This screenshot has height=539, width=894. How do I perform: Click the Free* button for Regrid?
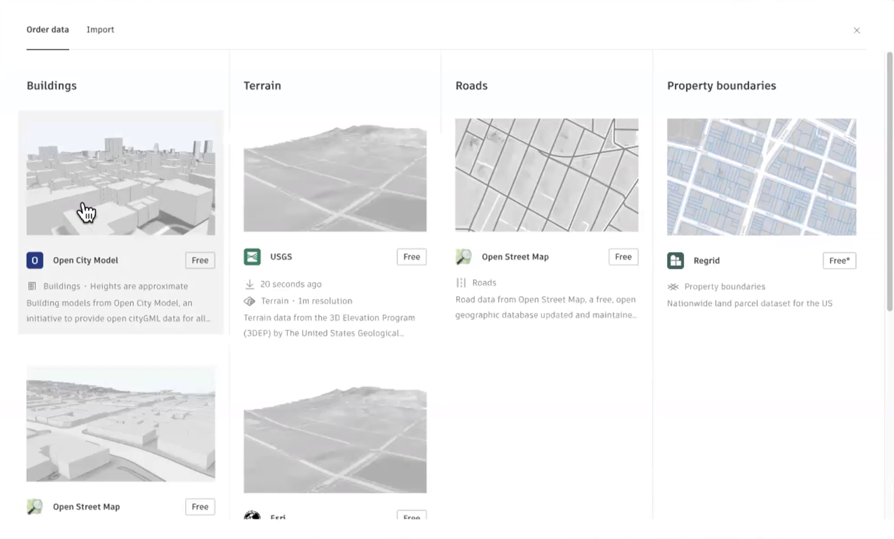coord(839,261)
